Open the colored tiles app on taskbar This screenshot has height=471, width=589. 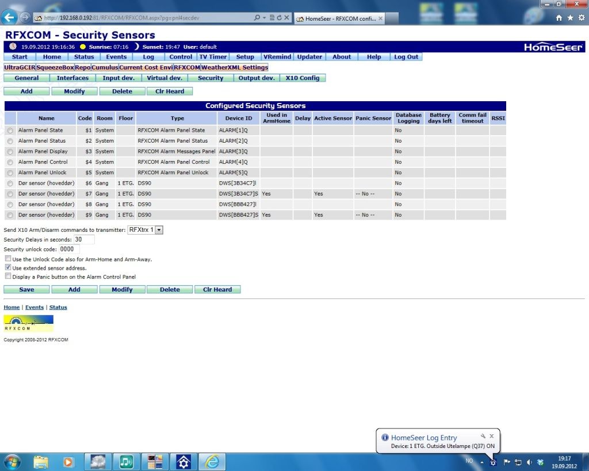155,462
